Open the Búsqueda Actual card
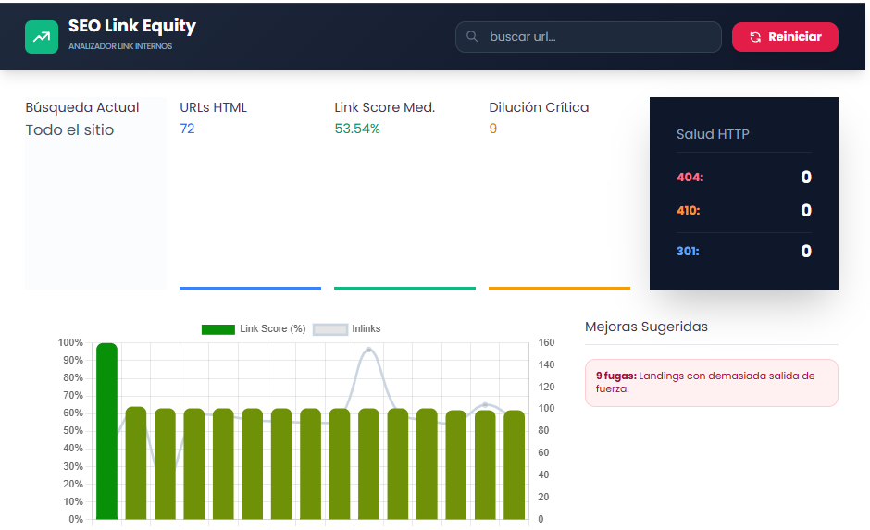 pos(94,192)
